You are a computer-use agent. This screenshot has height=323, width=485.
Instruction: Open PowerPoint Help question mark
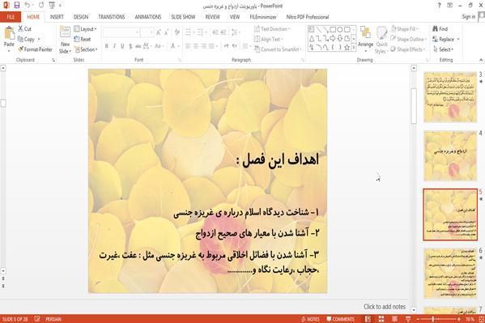click(439, 5)
